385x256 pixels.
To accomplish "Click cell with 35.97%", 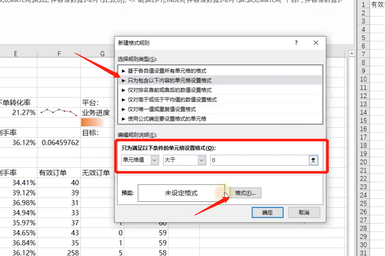I will pos(19,223).
